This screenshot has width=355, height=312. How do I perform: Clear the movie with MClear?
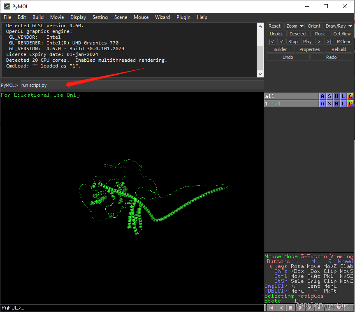click(x=343, y=42)
